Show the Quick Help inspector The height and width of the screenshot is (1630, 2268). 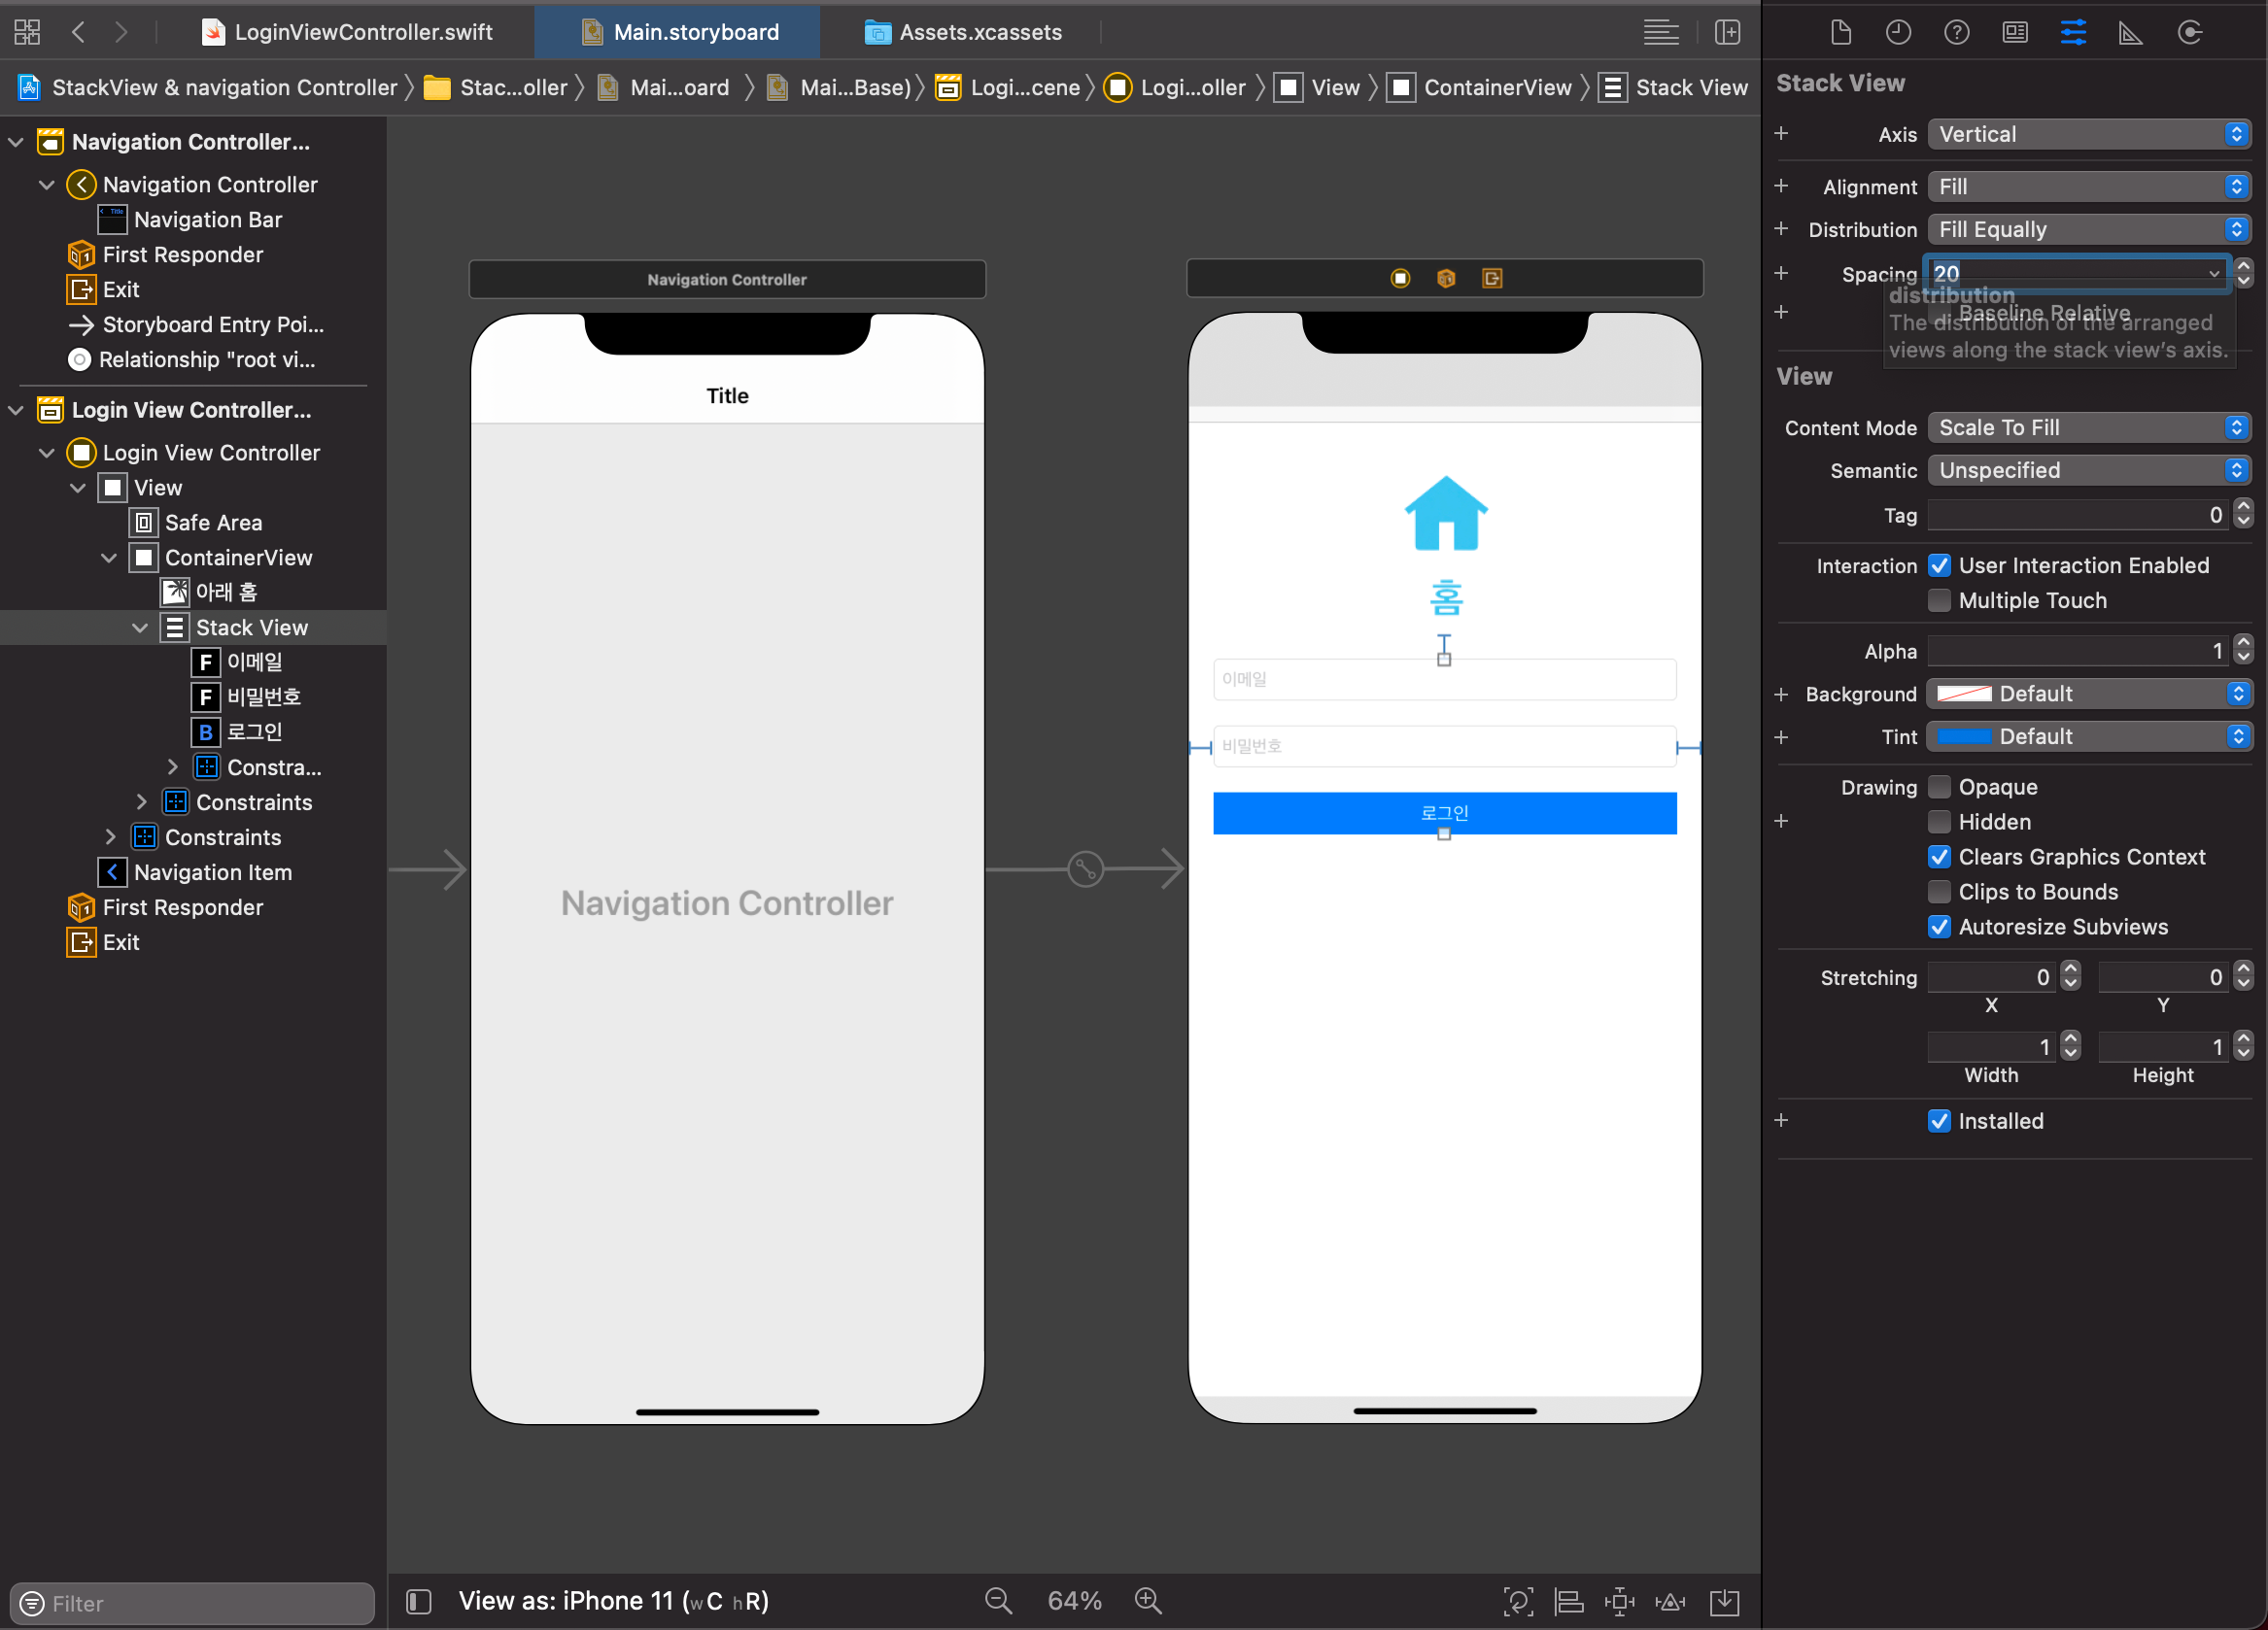click(1956, 32)
